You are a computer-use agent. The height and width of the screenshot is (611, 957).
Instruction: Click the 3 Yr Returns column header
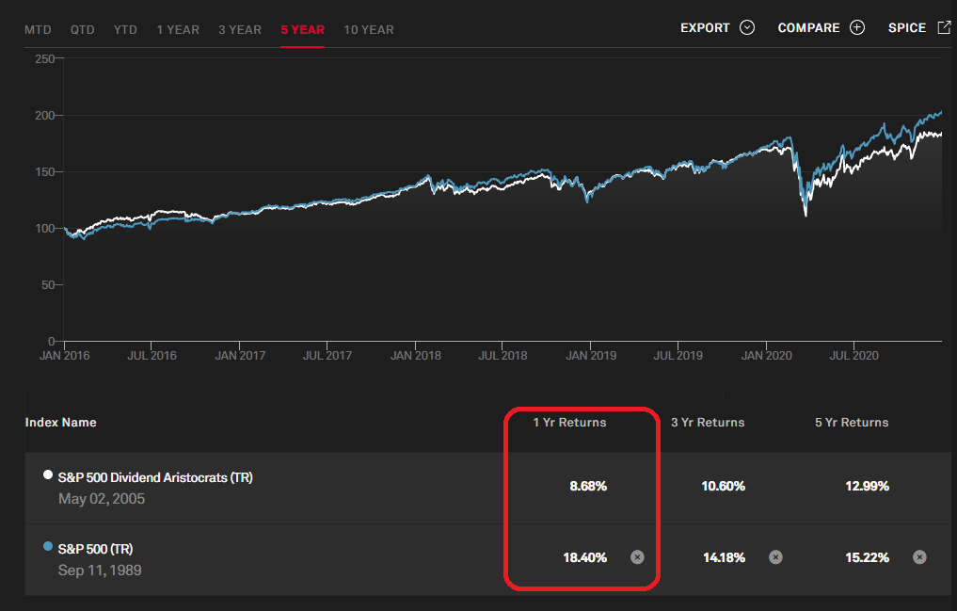708,423
